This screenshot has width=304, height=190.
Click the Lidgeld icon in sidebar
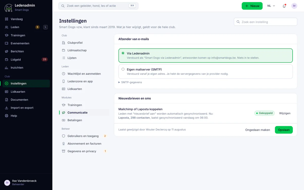click(7, 60)
